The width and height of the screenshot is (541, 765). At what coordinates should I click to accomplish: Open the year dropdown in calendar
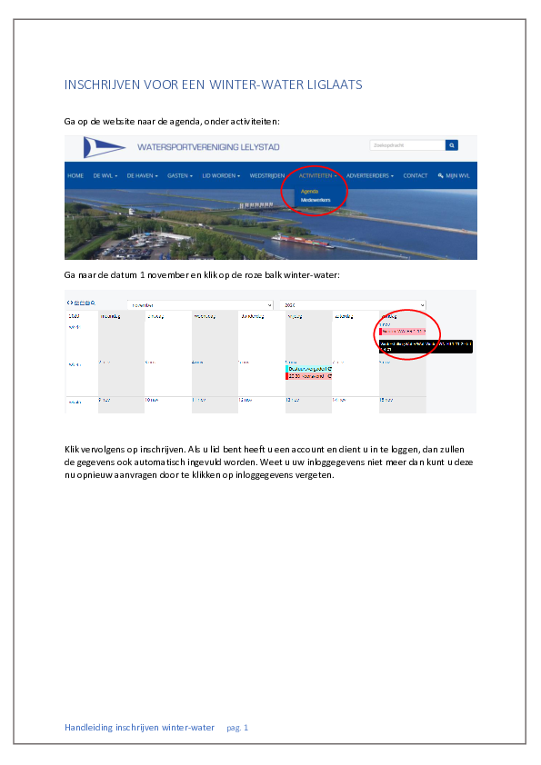tap(353, 305)
